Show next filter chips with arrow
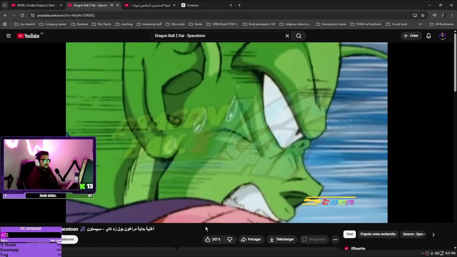457x257 pixels. [x=433, y=235]
